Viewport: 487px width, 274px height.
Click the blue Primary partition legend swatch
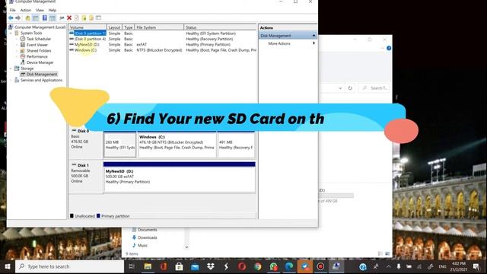98,216
